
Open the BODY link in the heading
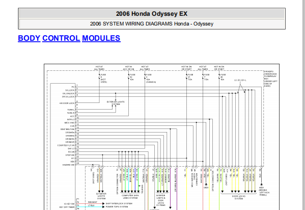[x=29, y=38]
